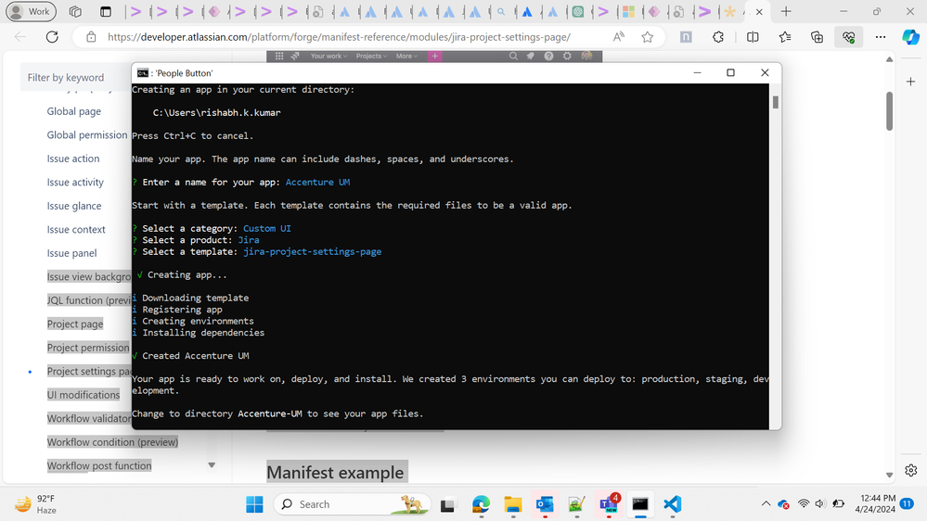Click Edge sidebar plus icon
This screenshot has height=521, width=927.
click(x=910, y=82)
